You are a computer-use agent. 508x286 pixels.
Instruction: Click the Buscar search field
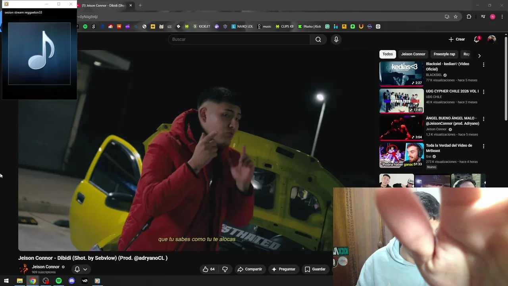click(x=239, y=39)
